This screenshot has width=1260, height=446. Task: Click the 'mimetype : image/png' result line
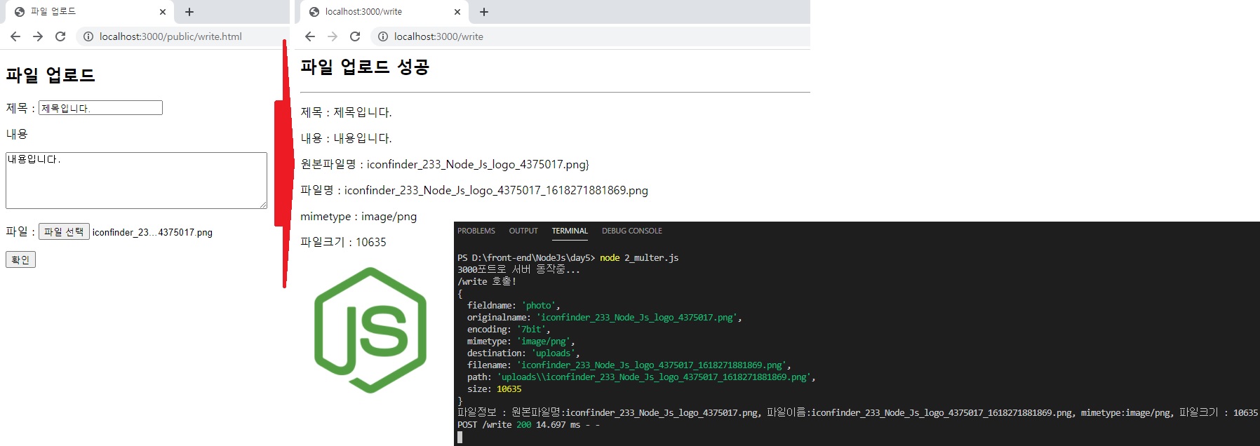point(358,217)
